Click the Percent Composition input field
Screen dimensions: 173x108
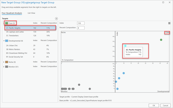coord(81,28)
